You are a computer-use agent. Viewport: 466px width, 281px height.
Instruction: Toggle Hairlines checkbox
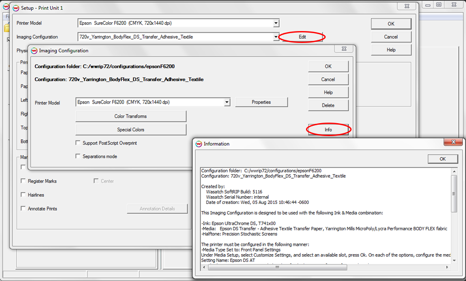point(23,195)
